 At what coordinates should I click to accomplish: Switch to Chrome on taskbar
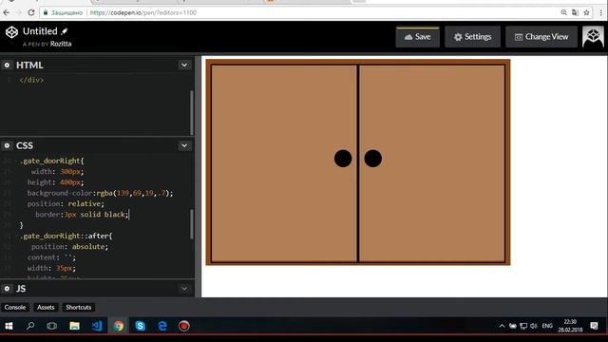pos(118,326)
